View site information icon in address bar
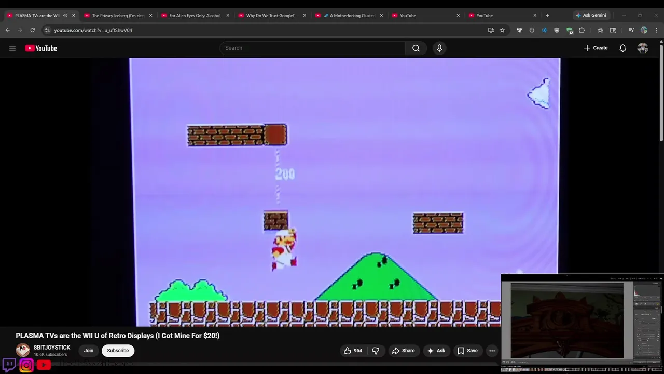This screenshot has width=664, height=374. [47, 30]
